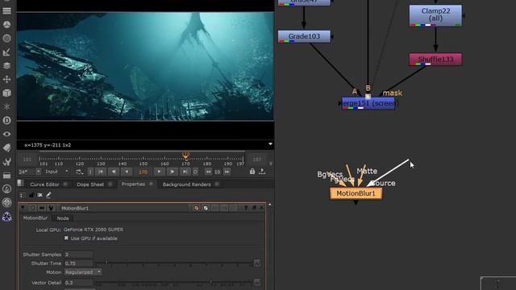Select the Grade103 node
Viewport: 516px width, 290px height.
(304, 36)
